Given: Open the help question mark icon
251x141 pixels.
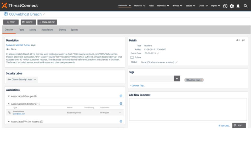Looking at the screenshot, I should pyautogui.click(x=225, y=6).
